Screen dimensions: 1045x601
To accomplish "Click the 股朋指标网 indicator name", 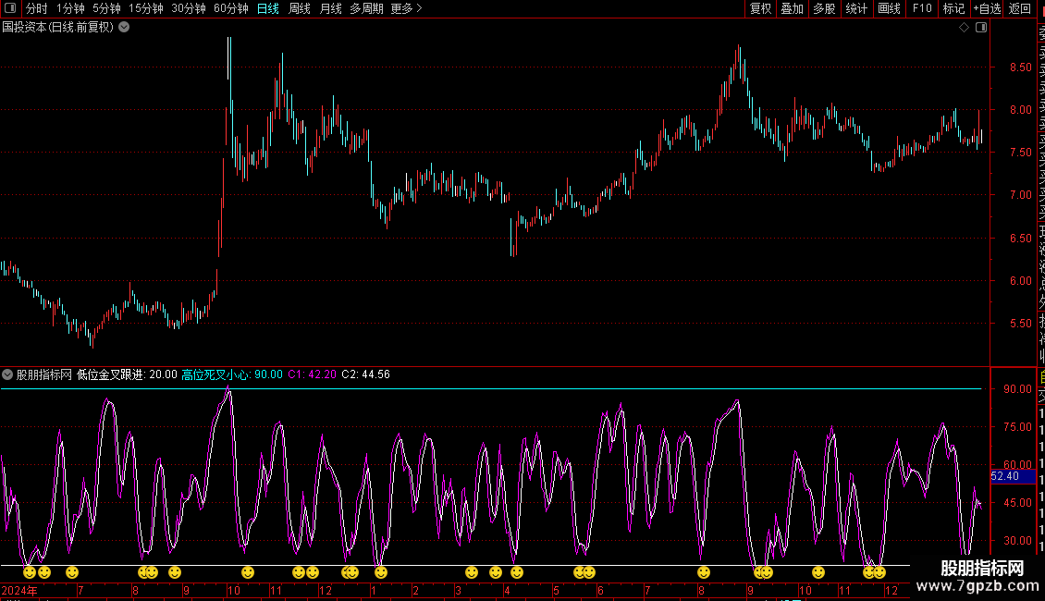I will point(44,374).
